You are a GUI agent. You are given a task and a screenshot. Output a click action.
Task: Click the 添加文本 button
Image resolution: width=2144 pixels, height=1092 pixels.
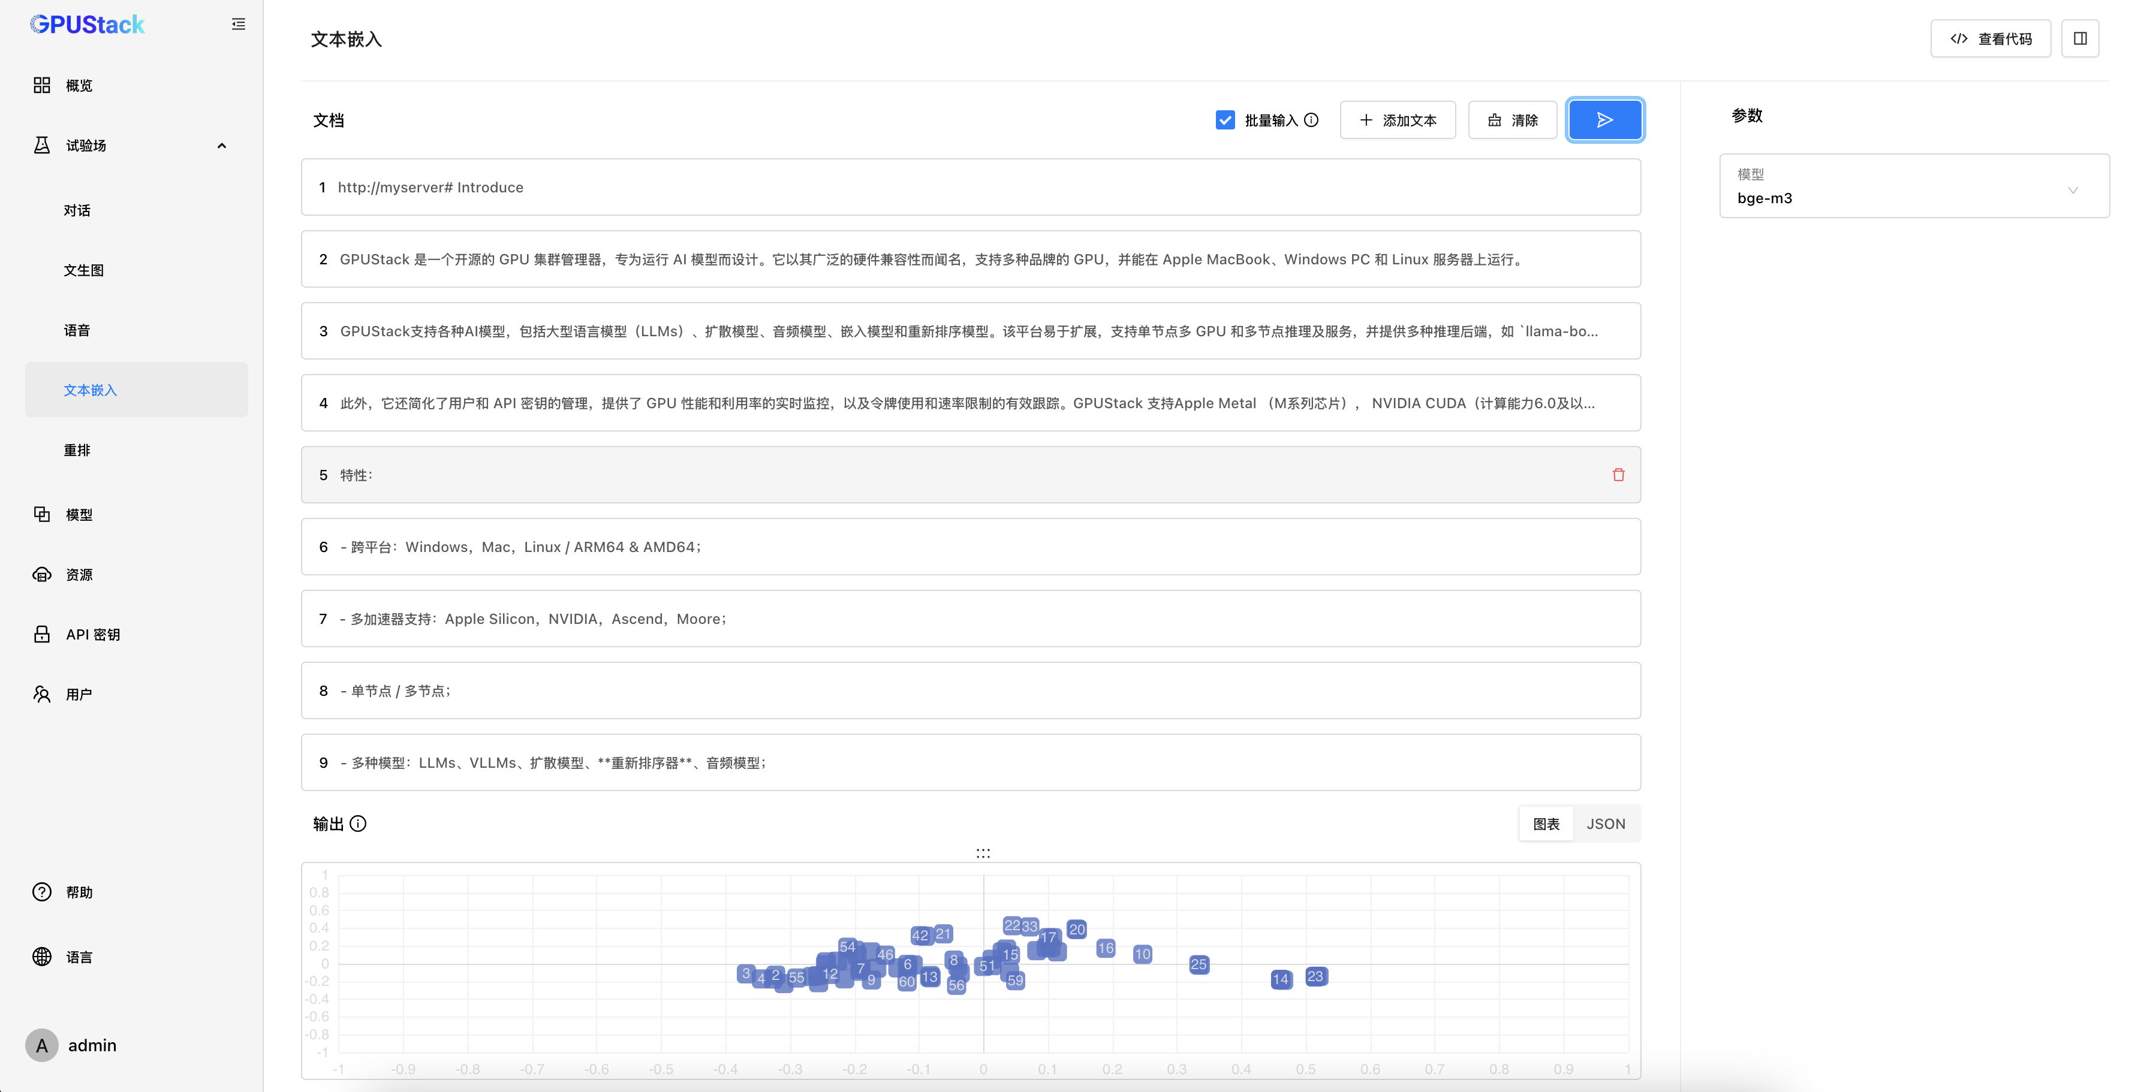(1398, 120)
